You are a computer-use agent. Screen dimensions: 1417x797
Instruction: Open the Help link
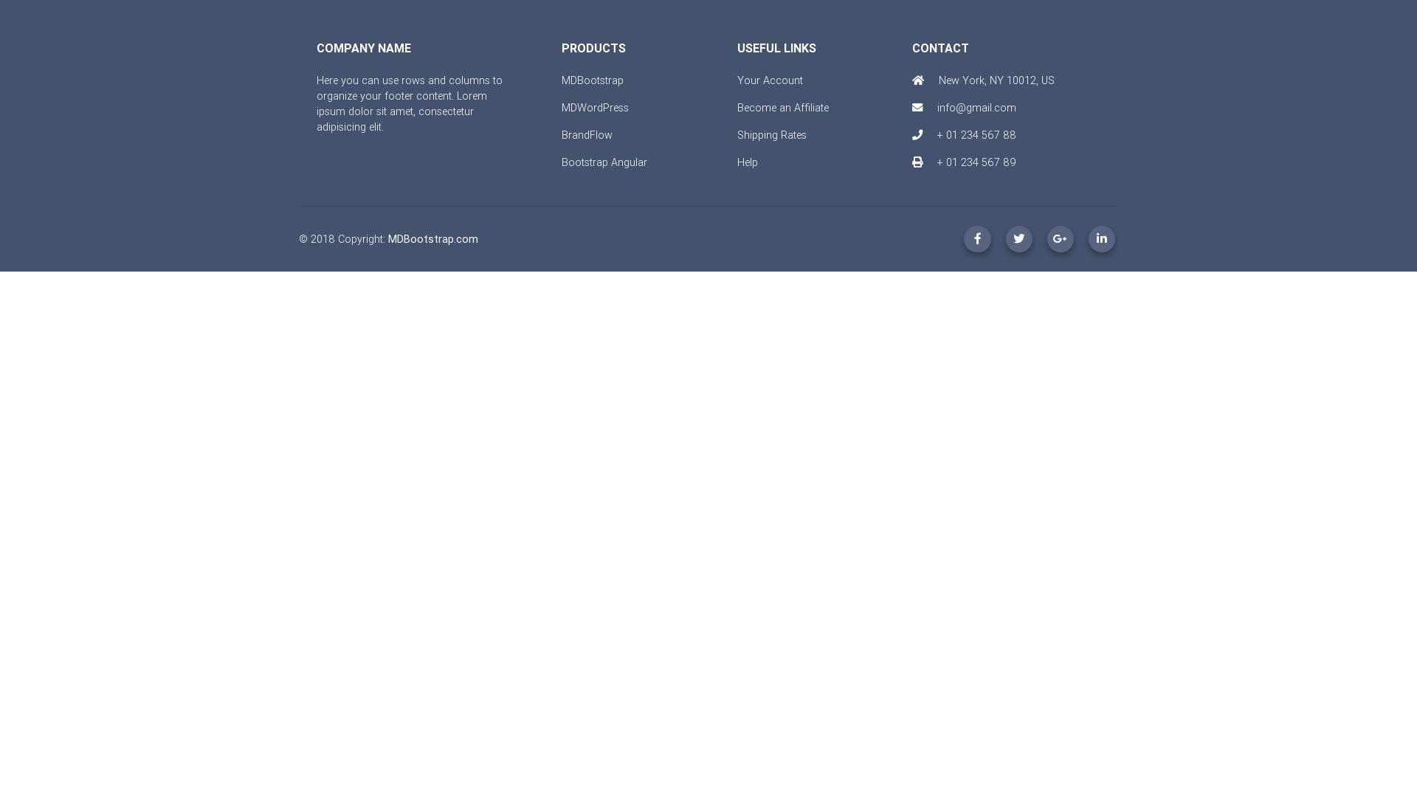pos(747,162)
